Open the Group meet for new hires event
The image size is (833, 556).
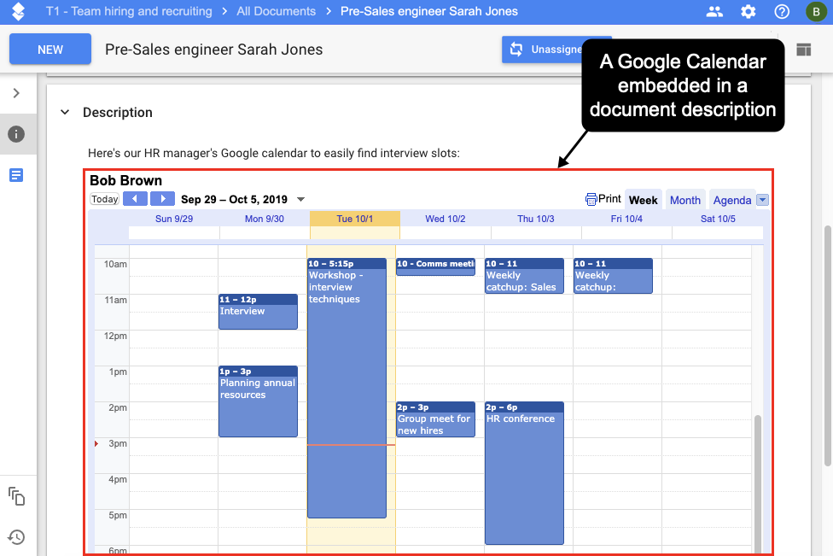(435, 419)
